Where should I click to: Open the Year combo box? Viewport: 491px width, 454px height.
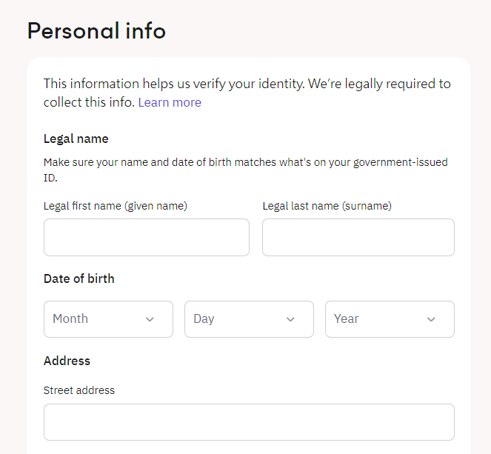390,319
